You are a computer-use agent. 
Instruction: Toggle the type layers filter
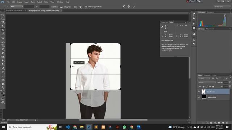pos(220,78)
